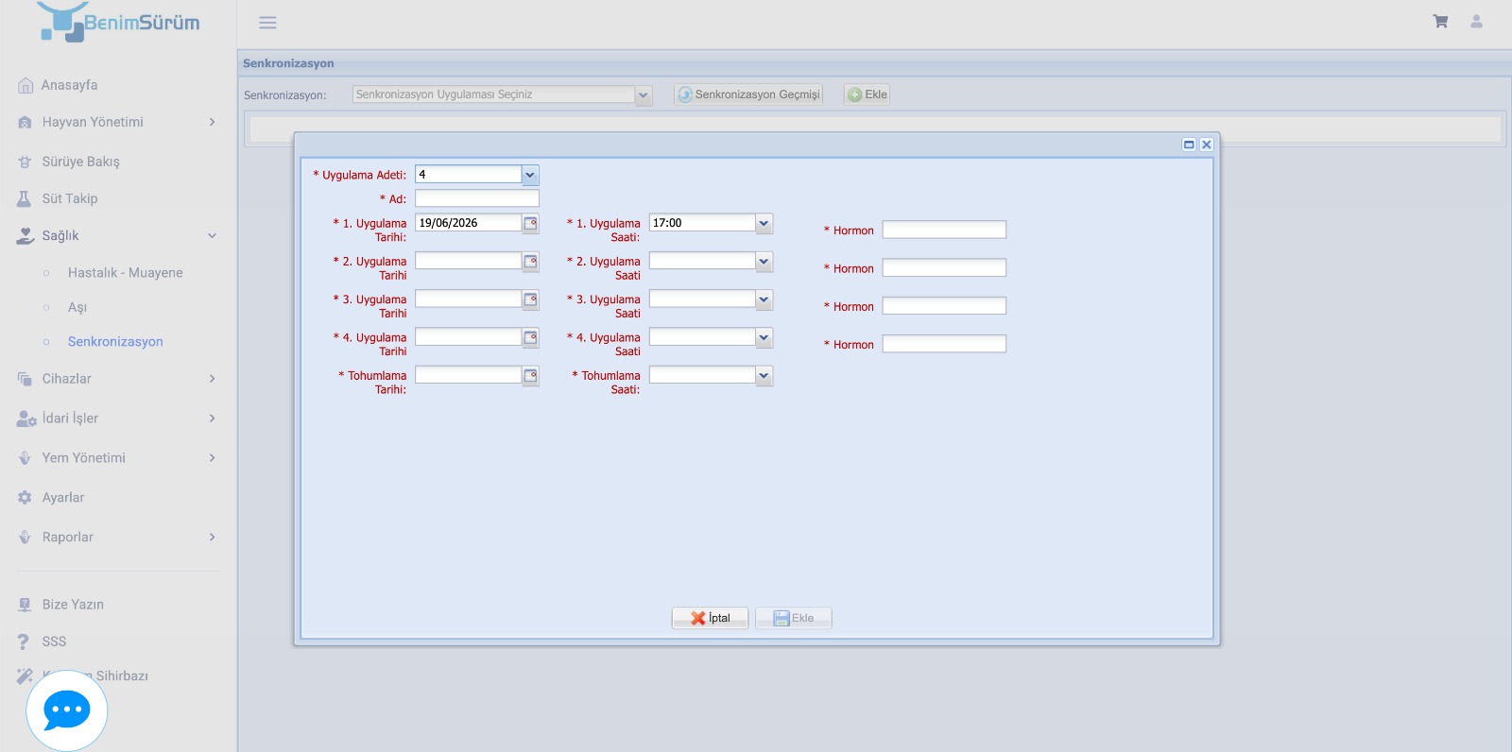Image resolution: width=1512 pixels, height=752 pixels.
Task: Click the İptal button
Action: [x=710, y=618]
